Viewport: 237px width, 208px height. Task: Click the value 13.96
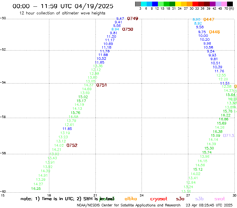coord(205,156)
